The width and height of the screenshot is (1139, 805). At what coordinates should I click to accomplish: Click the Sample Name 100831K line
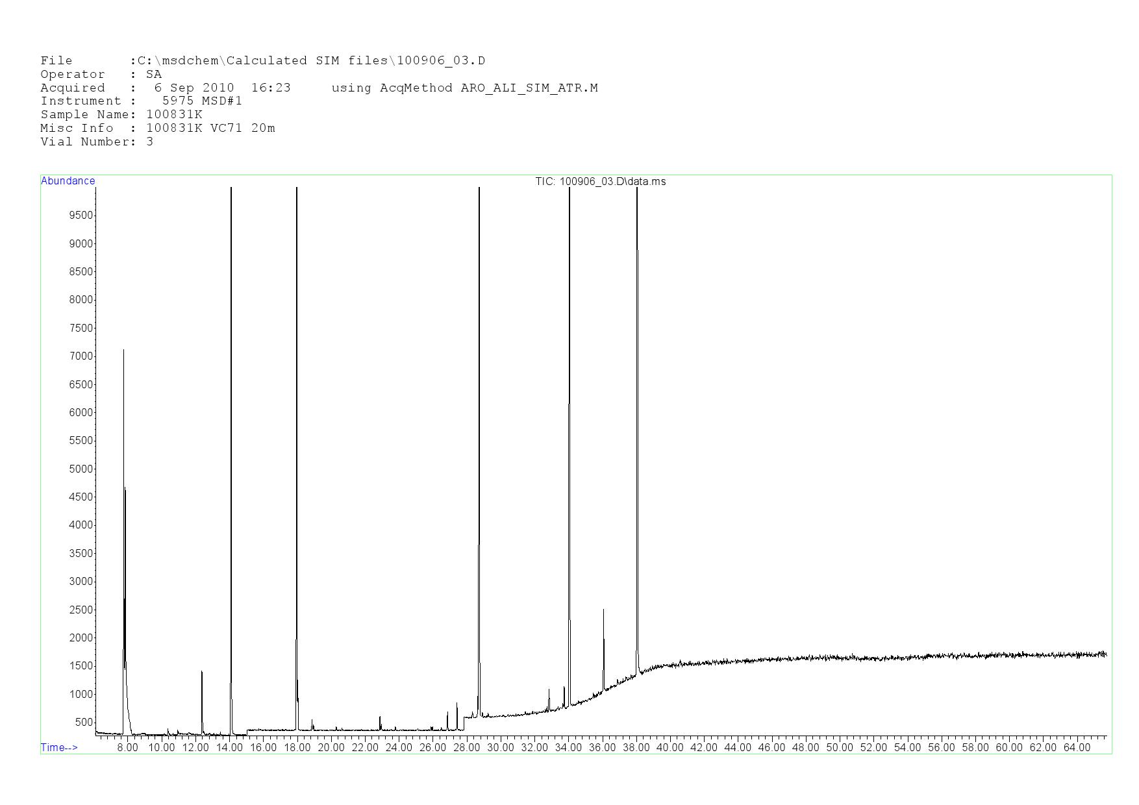point(121,115)
